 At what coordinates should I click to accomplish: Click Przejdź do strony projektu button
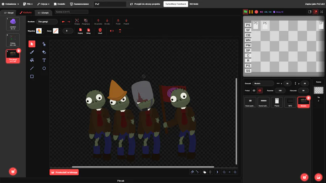coord(145,4)
